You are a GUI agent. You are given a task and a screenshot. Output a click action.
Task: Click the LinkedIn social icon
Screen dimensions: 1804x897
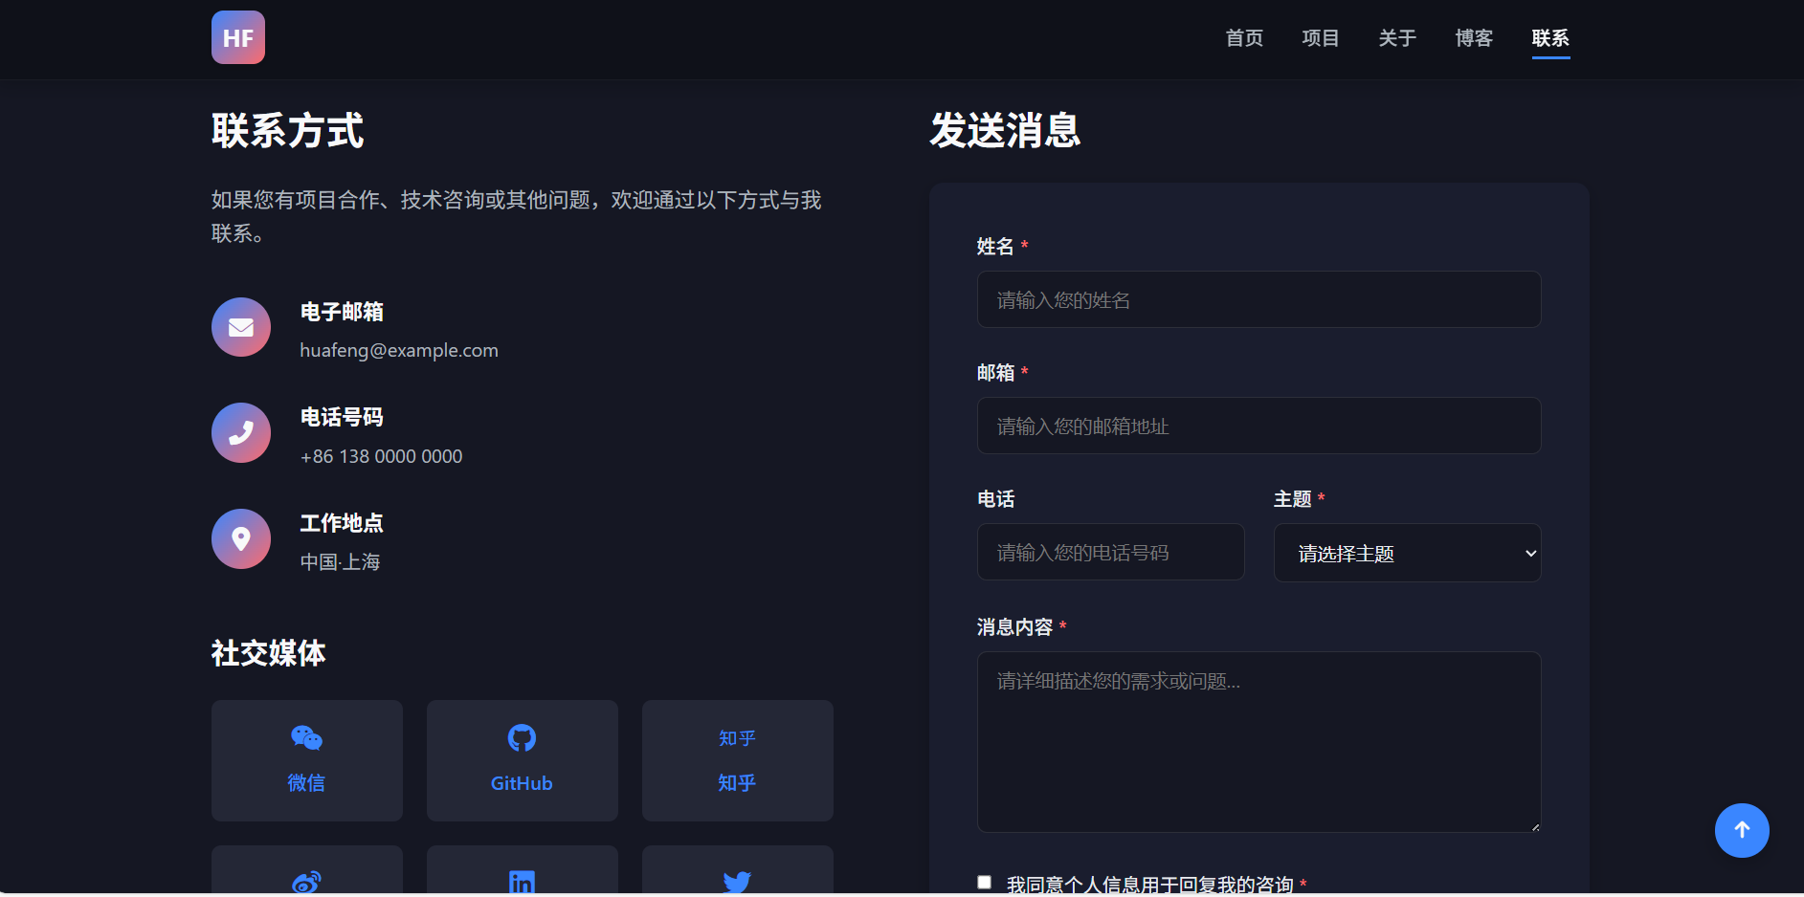(522, 881)
